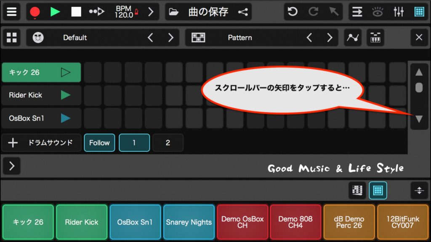Screen dimensions: 431x242
Task: Toggle second step cell in OsBox Sn1 row
Action: tap(113, 118)
